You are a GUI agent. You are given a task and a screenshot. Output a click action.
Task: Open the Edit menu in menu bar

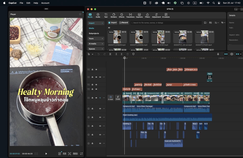click(x=28, y=3)
